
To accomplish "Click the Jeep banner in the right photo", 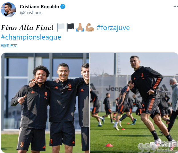I will (x=114, y=89).
